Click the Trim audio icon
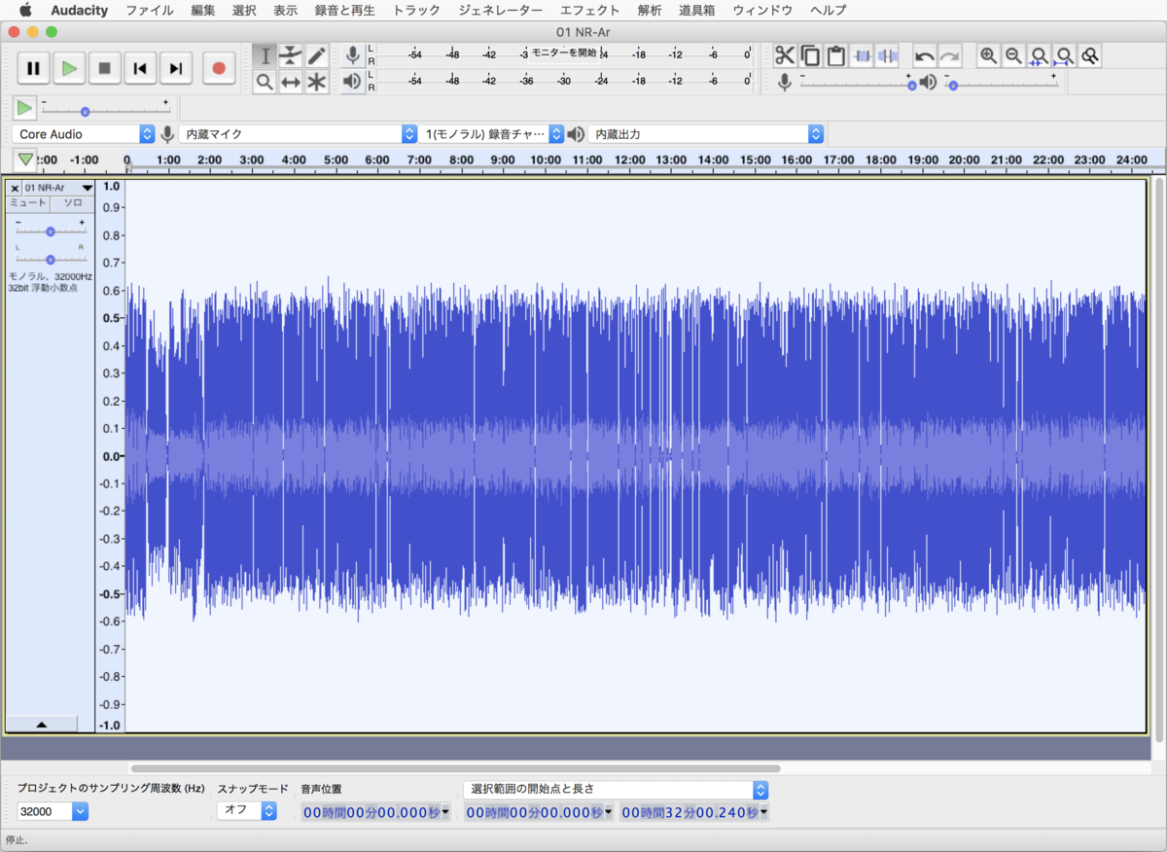This screenshot has height=852, width=1167. (862, 56)
